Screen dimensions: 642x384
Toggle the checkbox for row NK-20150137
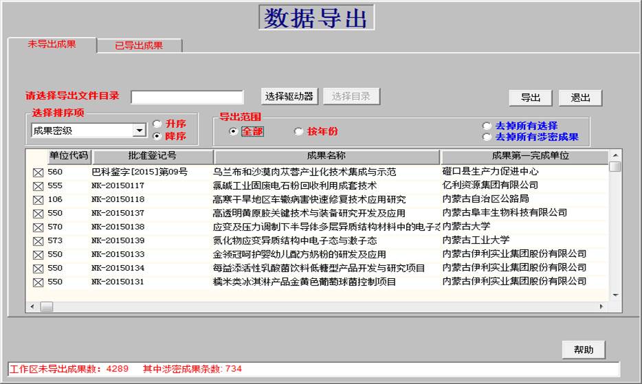tap(38, 214)
